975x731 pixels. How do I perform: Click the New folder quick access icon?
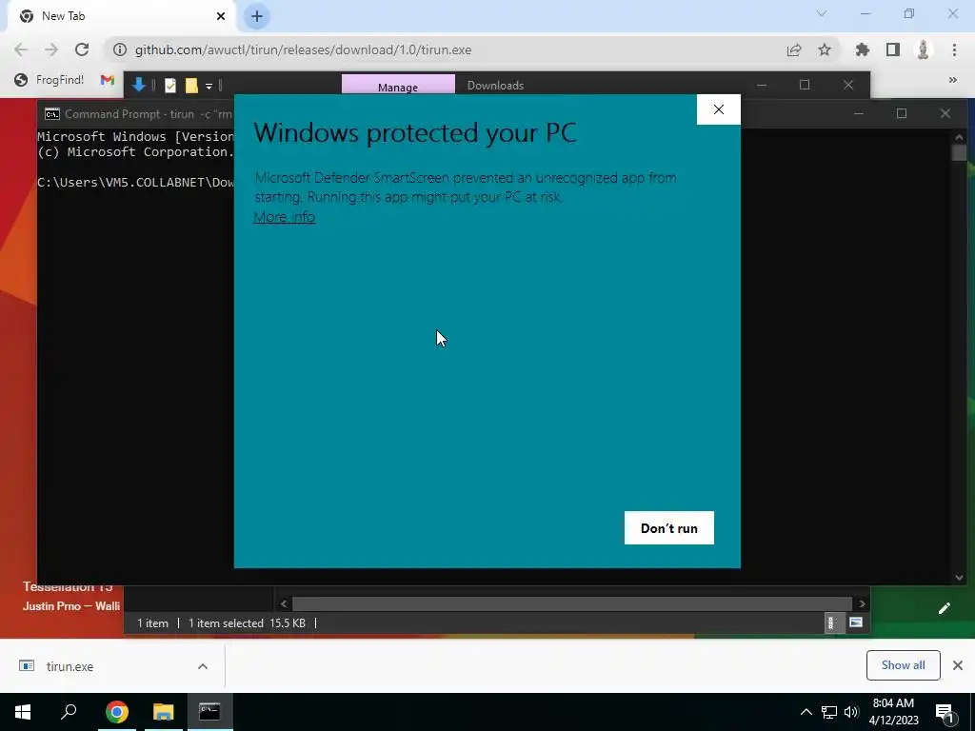191,85
